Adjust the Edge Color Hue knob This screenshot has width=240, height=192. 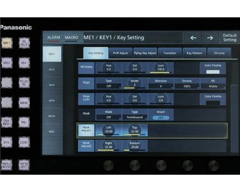click(x=108, y=99)
